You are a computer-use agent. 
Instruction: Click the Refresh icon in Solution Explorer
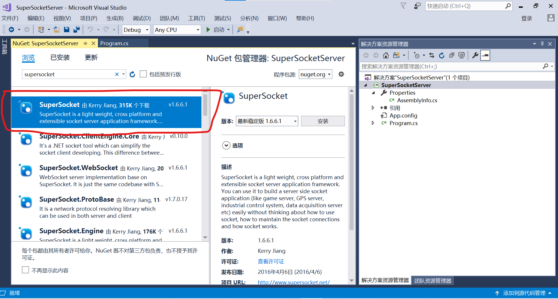tap(441, 55)
